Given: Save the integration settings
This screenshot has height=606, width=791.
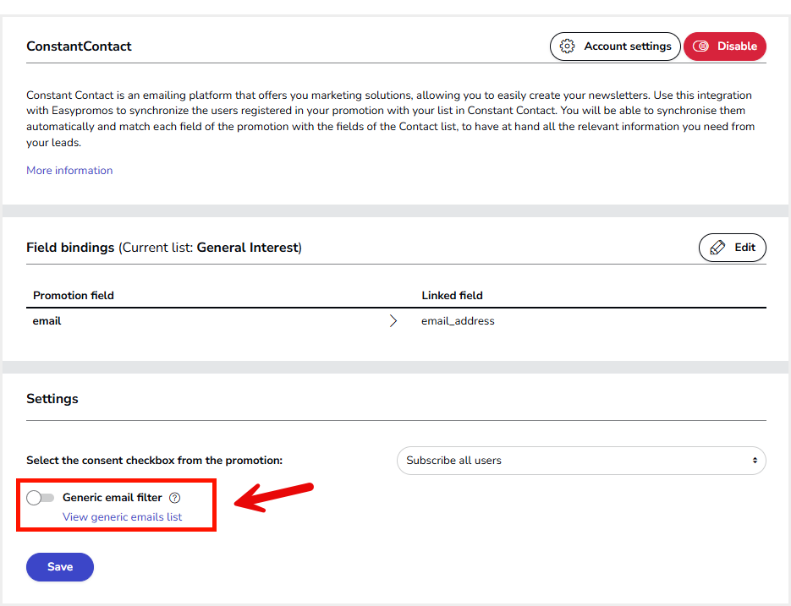Looking at the screenshot, I should pos(60,567).
